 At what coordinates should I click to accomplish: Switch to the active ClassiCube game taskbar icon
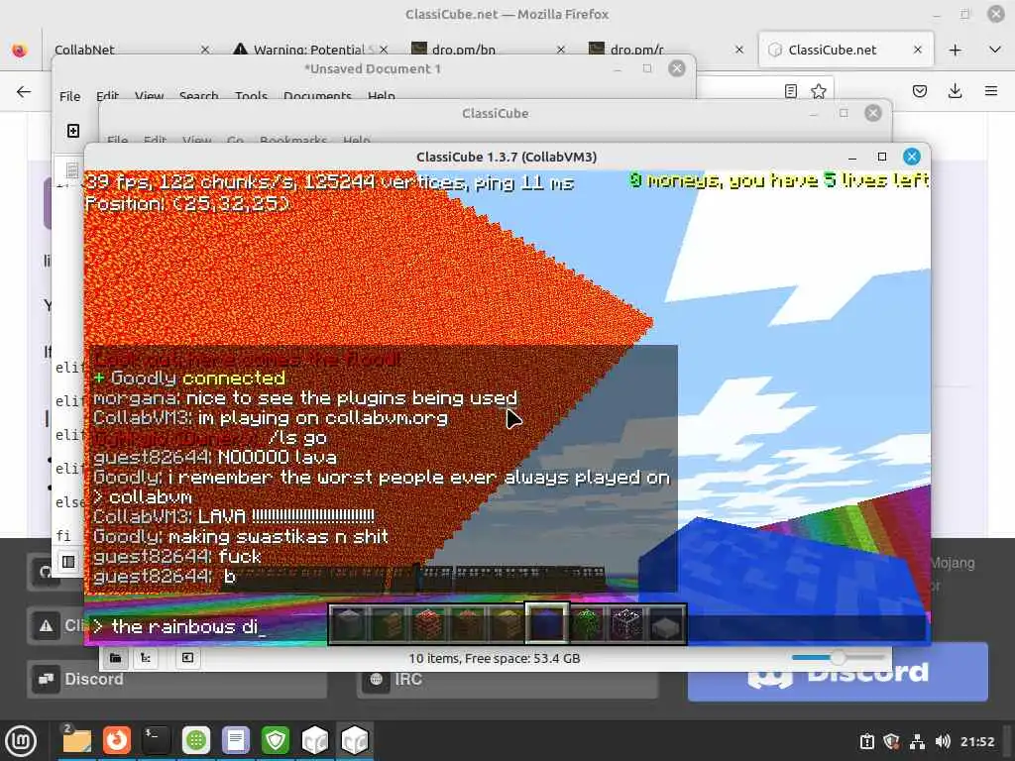click(355, 740)
